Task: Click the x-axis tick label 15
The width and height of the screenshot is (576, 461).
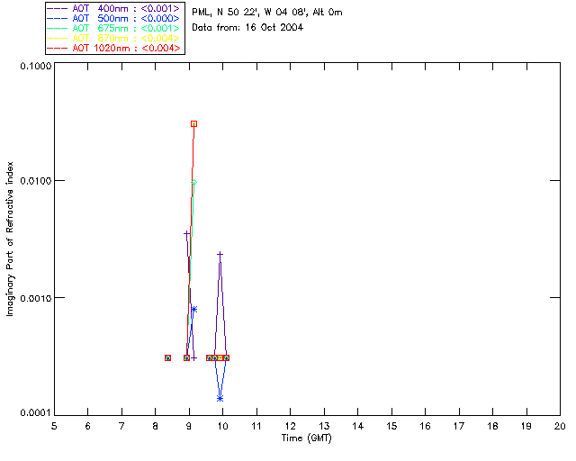Action: [x=391, y=426]
